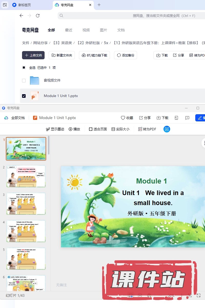This screenshot has height=308, width=205.
Task: Click the feedback exclamation icon
Action: (x=187, y=118)
